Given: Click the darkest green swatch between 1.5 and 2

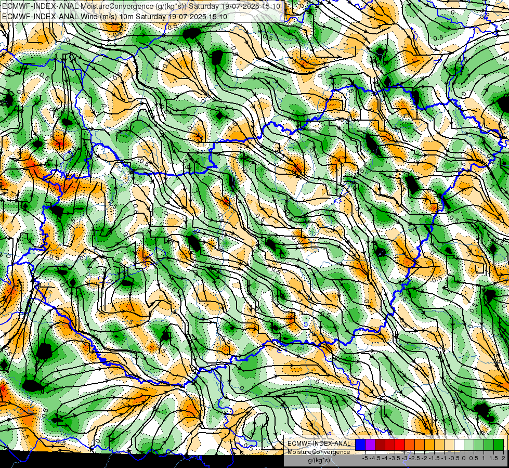Looking at the screenshot, I should 499,445.
